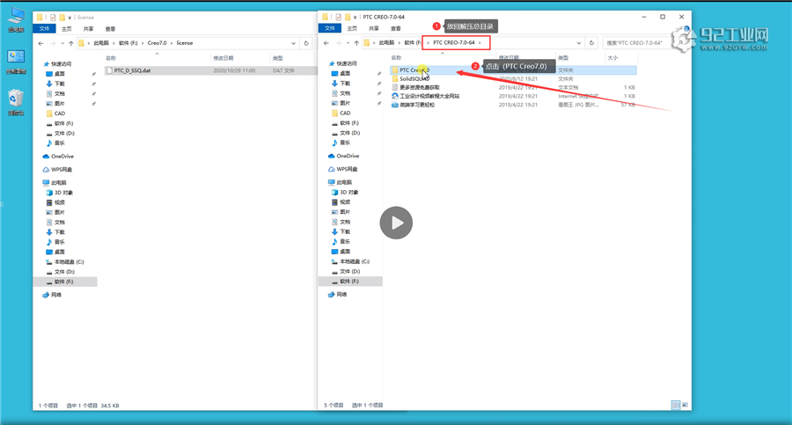
Task: Click new folder quick-access icon in right title bar
Action: tap(348, 17)
